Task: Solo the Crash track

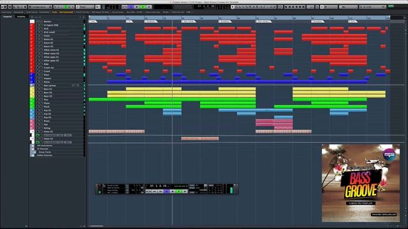Action: (41, 71)
